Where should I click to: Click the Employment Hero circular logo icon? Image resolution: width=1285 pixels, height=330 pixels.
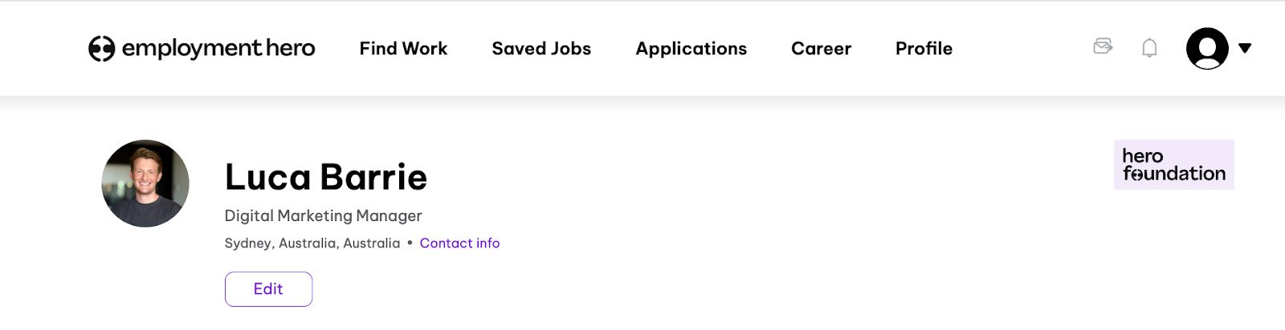point(102,49)
